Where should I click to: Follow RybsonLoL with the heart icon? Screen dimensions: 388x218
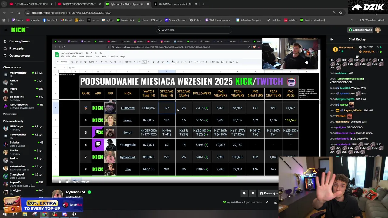point(253,193)
